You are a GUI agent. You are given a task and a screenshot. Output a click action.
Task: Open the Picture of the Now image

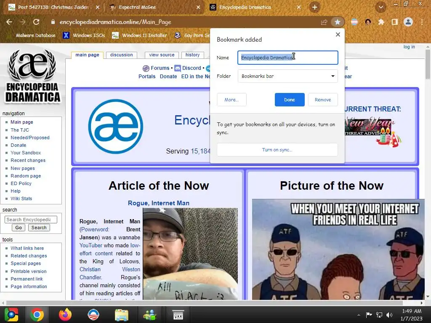coord(338,249)
